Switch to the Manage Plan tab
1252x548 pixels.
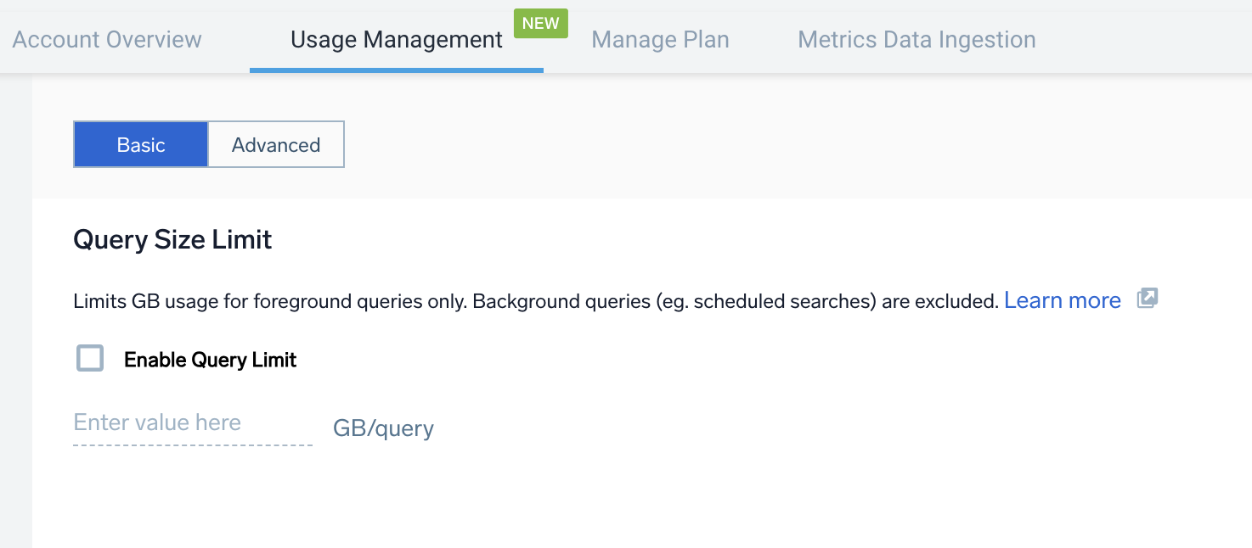(x=660, y=40)
